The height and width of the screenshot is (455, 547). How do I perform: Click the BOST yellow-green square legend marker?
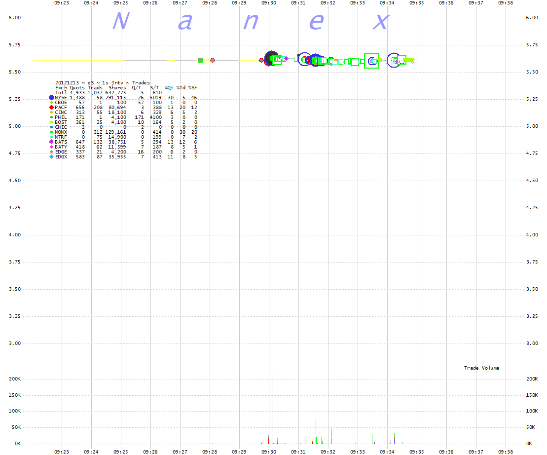coord(51,122)
